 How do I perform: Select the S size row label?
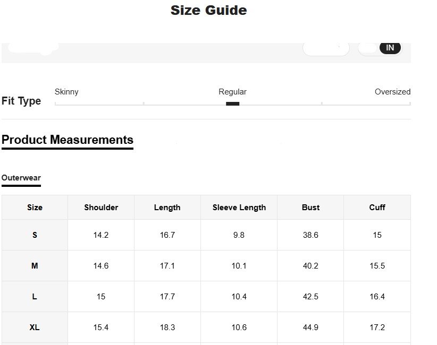pos(35,235)
